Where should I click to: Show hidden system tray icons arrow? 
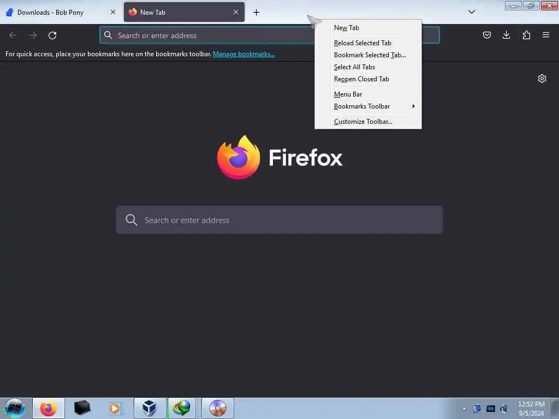pos(464,409)
